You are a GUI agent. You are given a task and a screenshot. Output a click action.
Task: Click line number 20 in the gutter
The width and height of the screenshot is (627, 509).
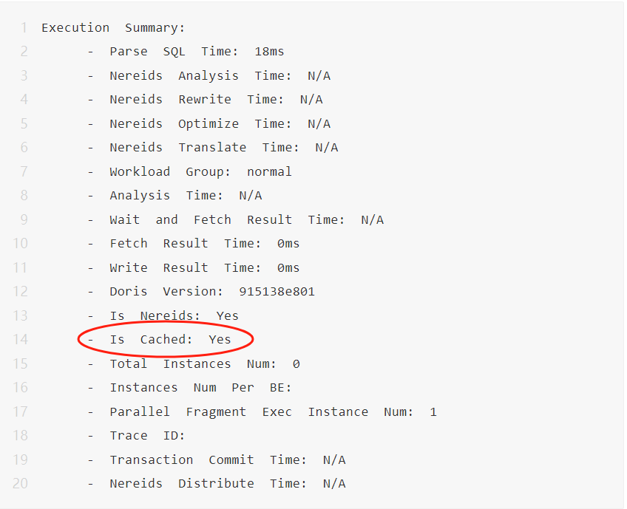20,483
